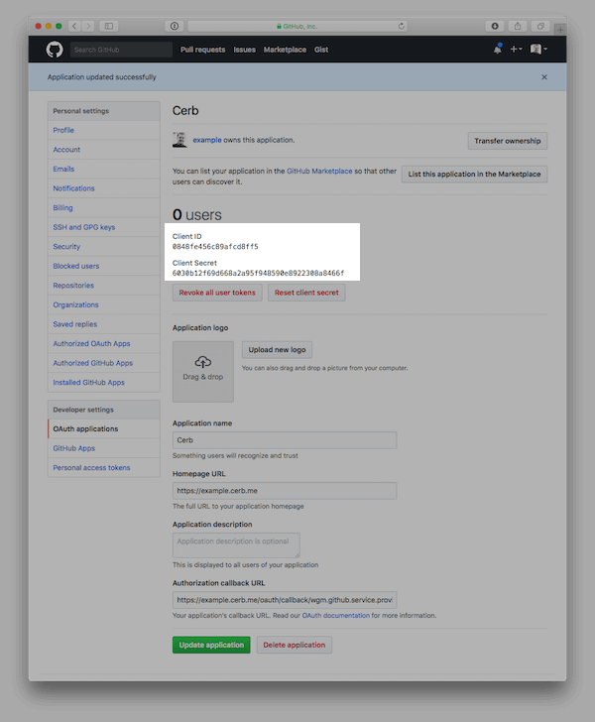Open the notifications bell icon
The height and width of the screenshot is (722, 595).
(498, 49)
